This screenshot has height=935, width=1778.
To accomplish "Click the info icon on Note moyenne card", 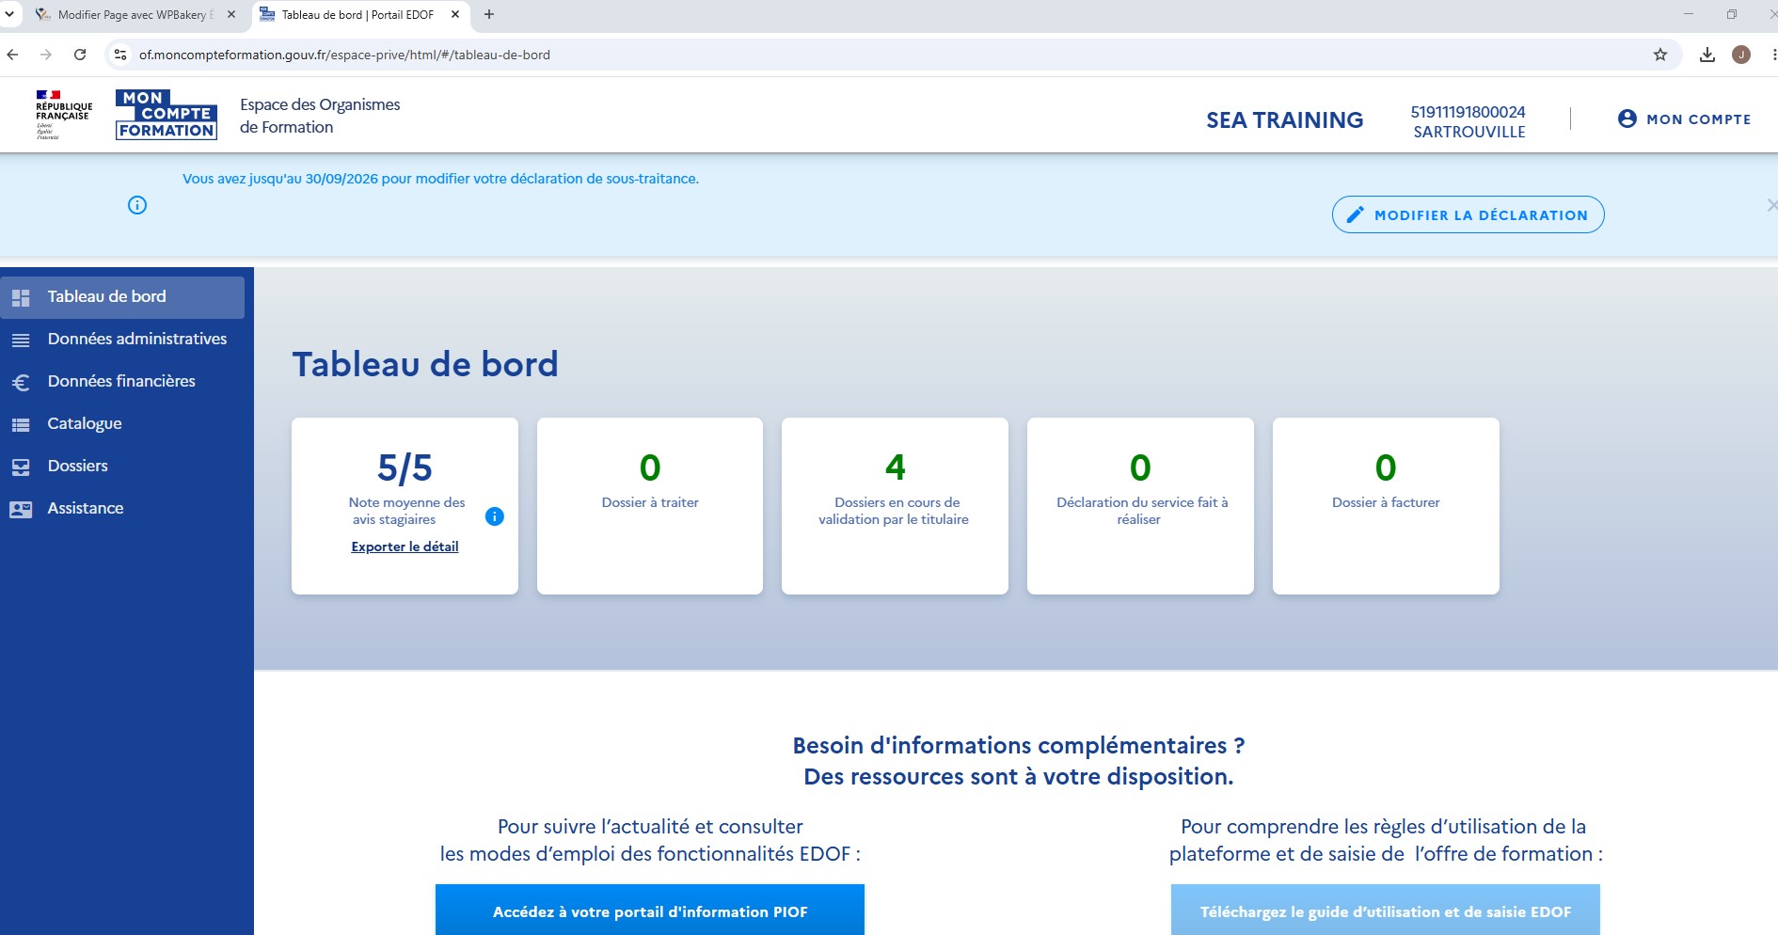I will (x=494, y=516).
